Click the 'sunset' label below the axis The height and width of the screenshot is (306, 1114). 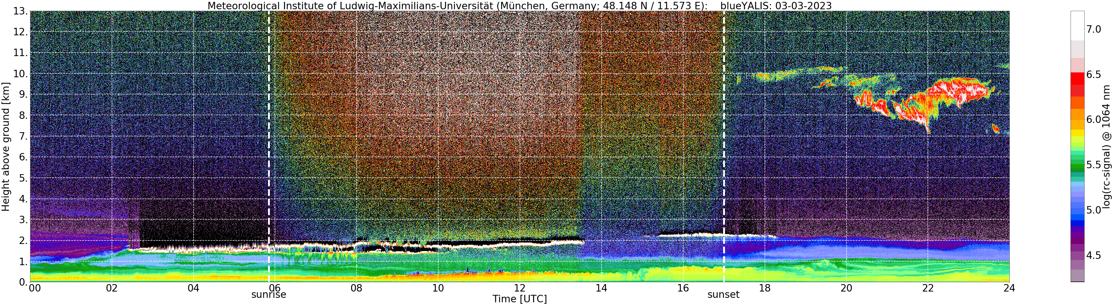(723, 295)
